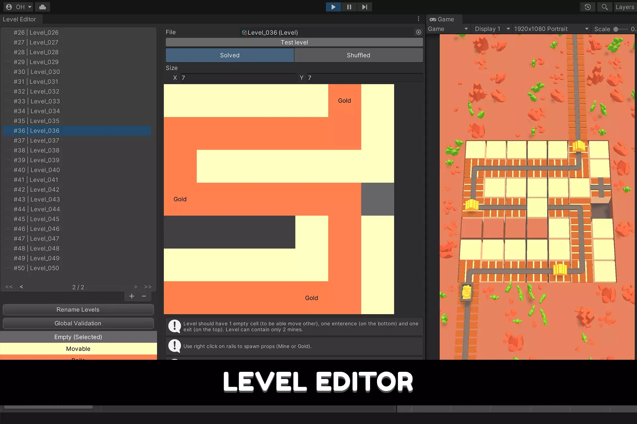
Task: Switch to the Shuffled view toggle
Action: (358, 55)
